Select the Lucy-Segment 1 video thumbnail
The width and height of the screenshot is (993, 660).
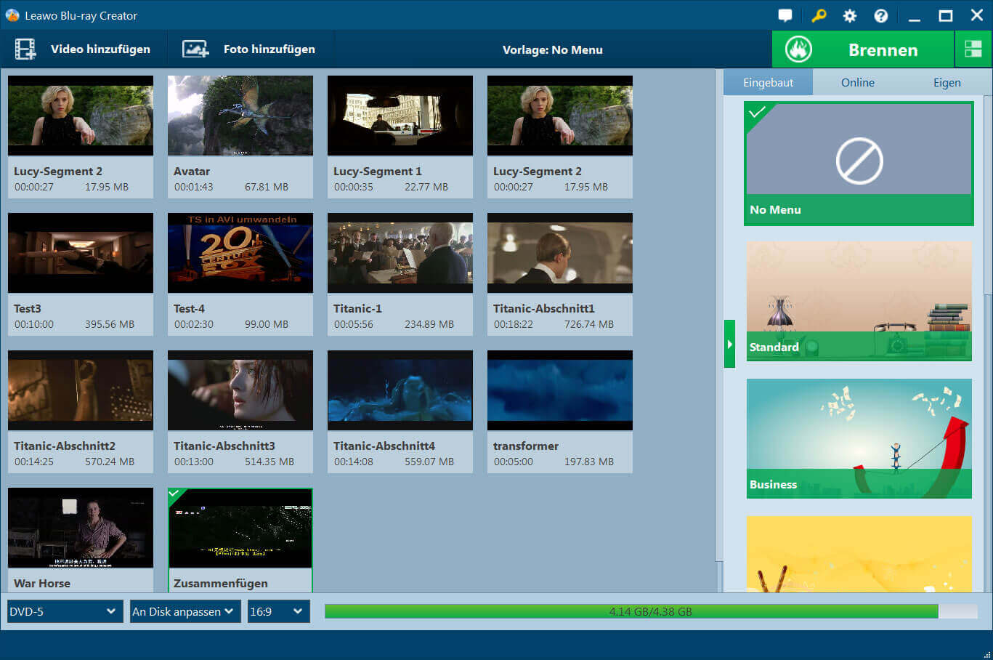click(400, 116)
